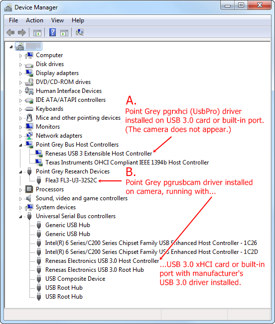Open the Action menu
The height and width of the screenshot is (324, 275).
pos(34,20)
